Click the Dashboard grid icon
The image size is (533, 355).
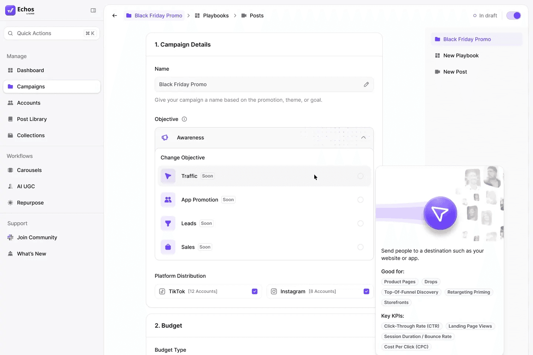[x=10, y=70]
